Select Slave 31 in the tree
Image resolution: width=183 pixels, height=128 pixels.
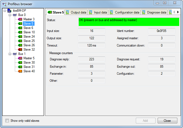click(x=29, y=67)
